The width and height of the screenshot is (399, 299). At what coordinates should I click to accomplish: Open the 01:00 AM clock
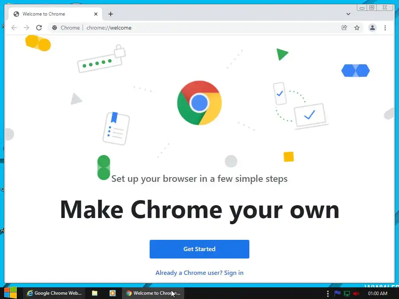coord(378,294)
